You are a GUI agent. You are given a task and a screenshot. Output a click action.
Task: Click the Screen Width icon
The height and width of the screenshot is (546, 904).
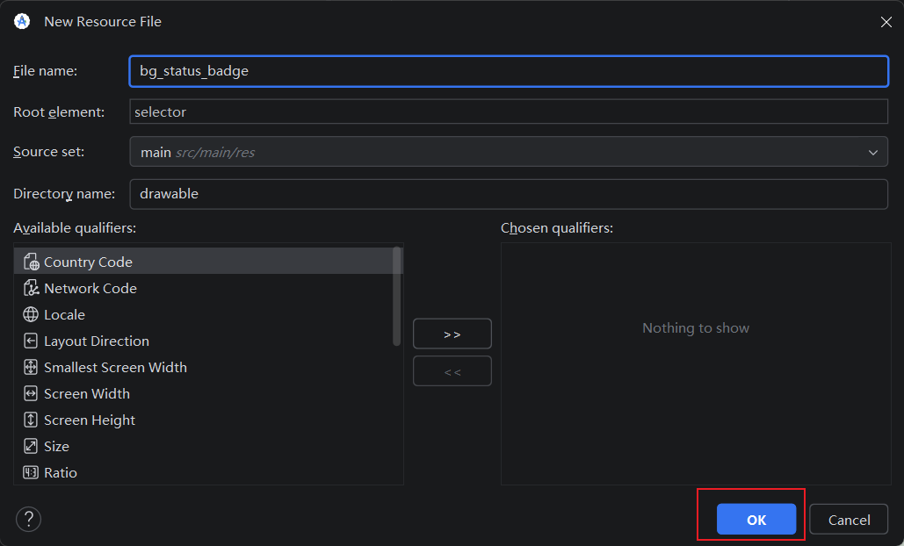click(x=31, y=394)
